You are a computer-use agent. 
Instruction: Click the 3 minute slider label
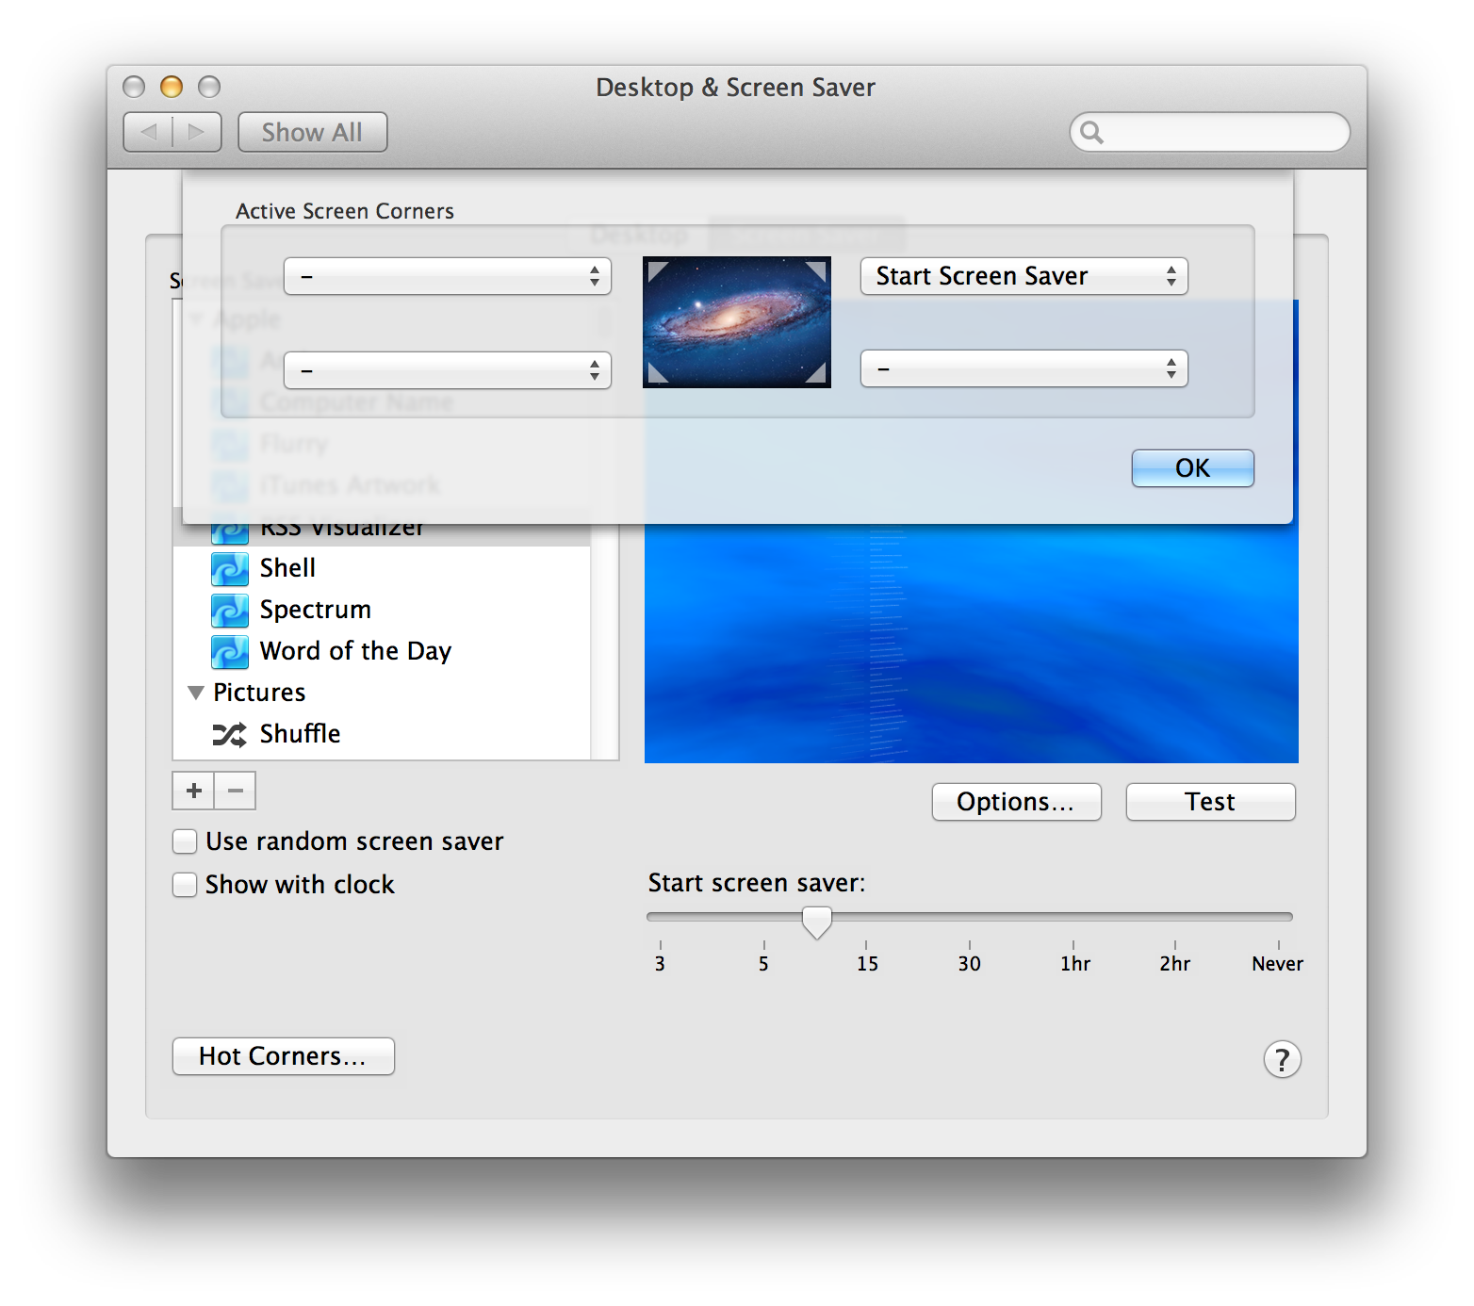tap(660, 964)
